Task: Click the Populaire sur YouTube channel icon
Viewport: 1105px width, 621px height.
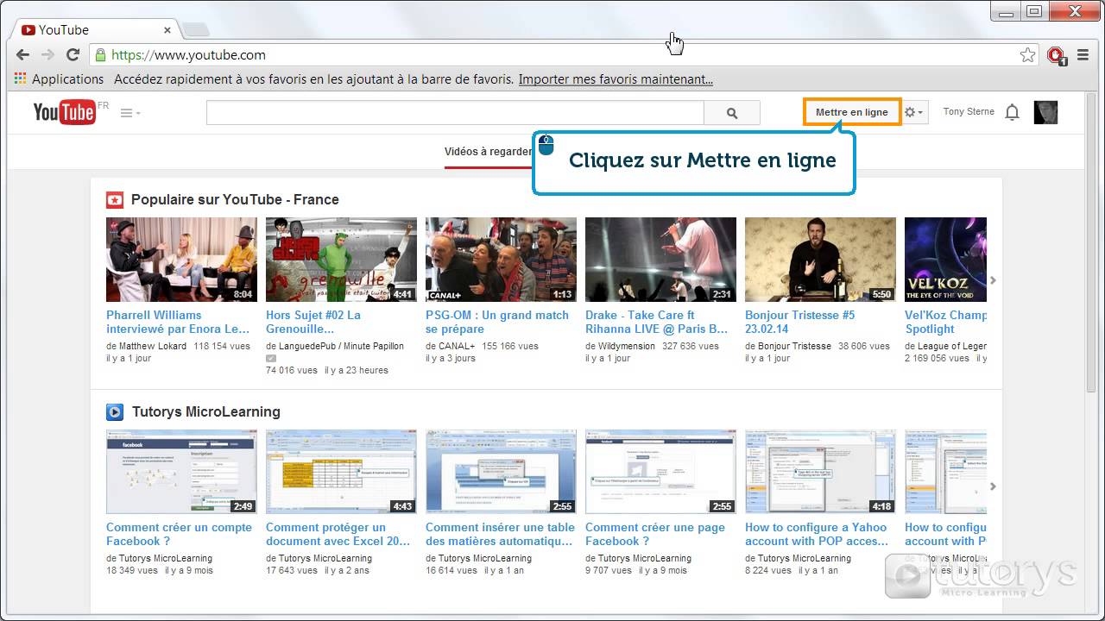Action: pos(115,200)
